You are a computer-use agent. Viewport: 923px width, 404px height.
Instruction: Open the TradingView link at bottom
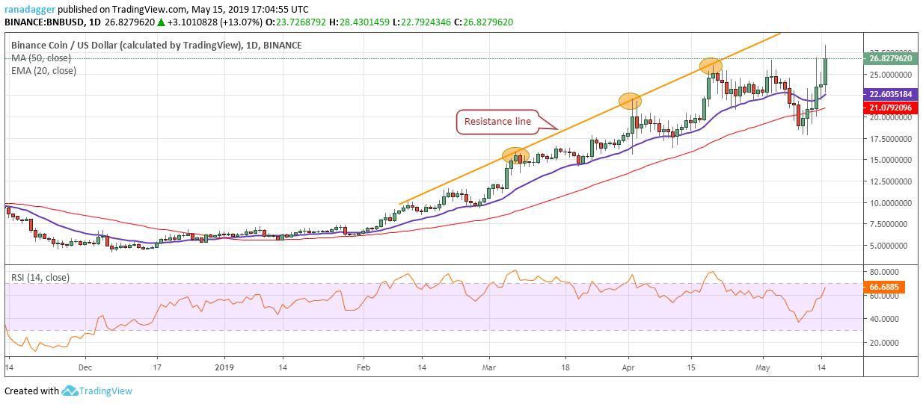(x=106, y=391)
